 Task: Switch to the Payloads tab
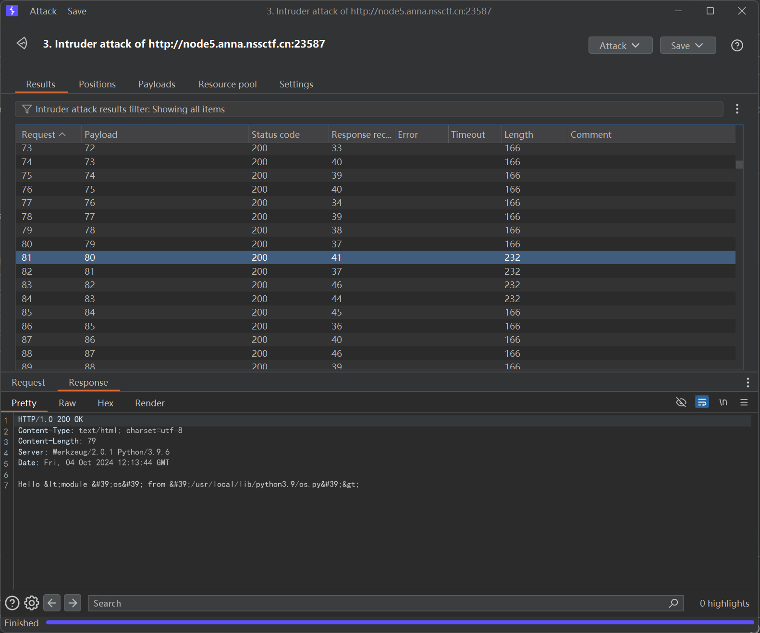point(157,84)
